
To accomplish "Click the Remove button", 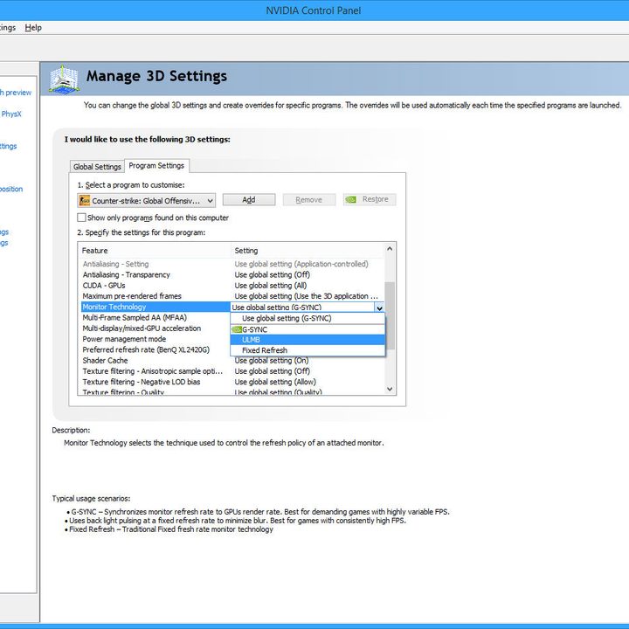I will click(x=309, y=200).
